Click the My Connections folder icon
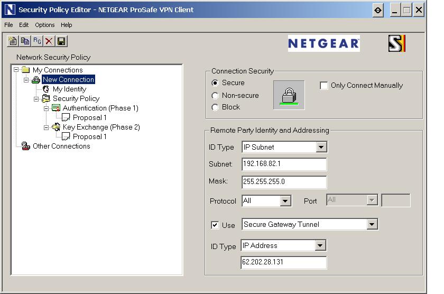 tap(26, 70)
